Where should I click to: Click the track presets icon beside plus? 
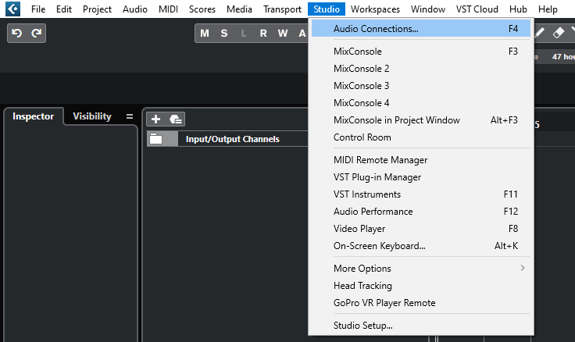[x=175, y=119]
